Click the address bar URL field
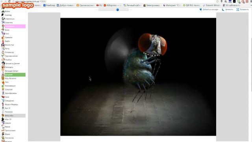Image resolution: width=252 pixels, height=142 pixels. (x=113, y=1)
